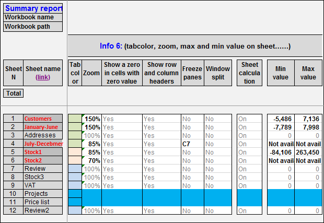Open the Price list sheet link

point(43,202)
